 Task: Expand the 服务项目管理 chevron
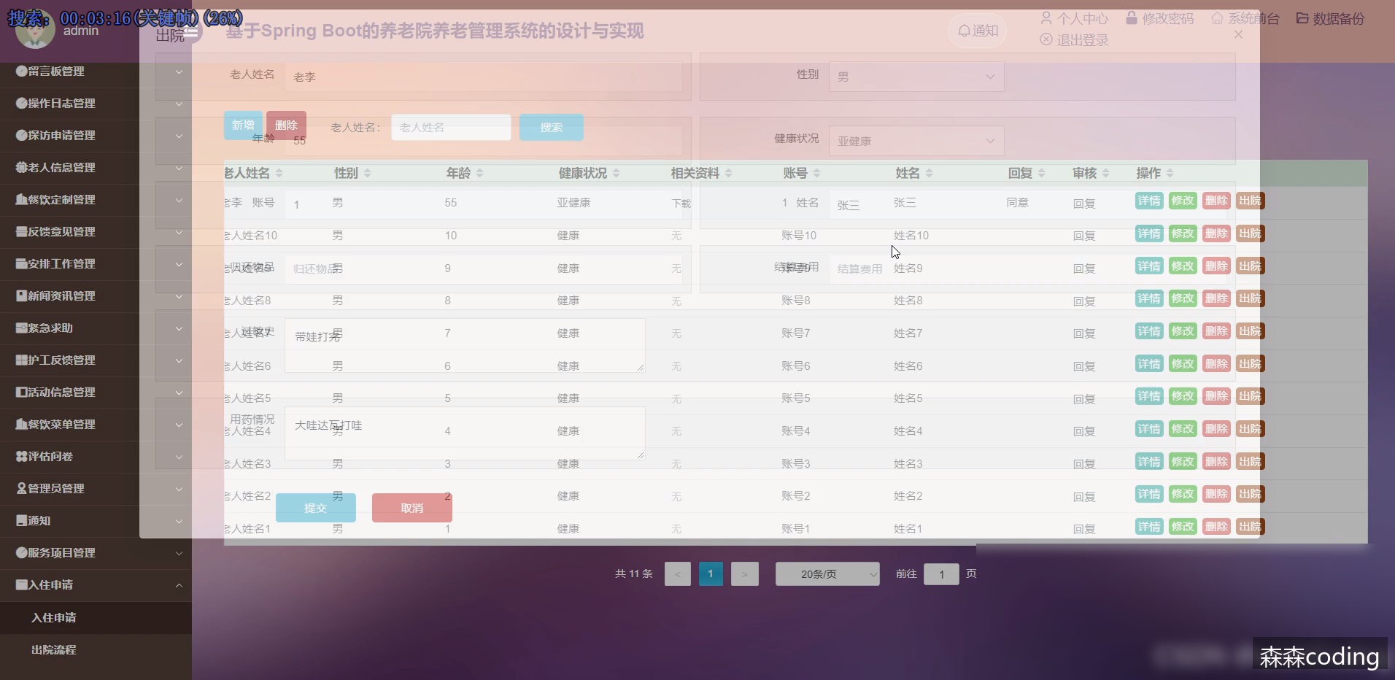pos(179,553)
